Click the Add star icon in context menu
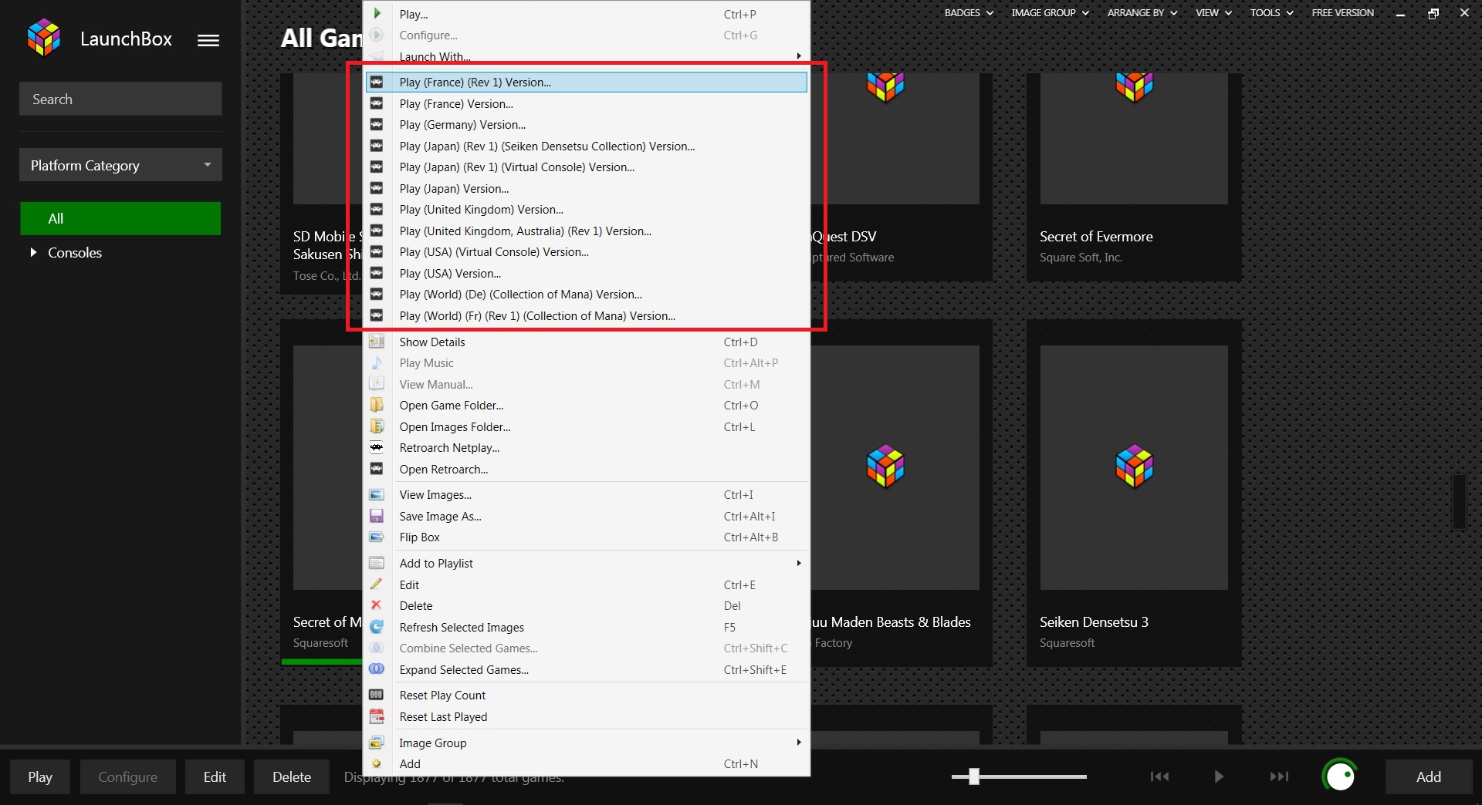Screen dimensions: 1482x805 377,763
